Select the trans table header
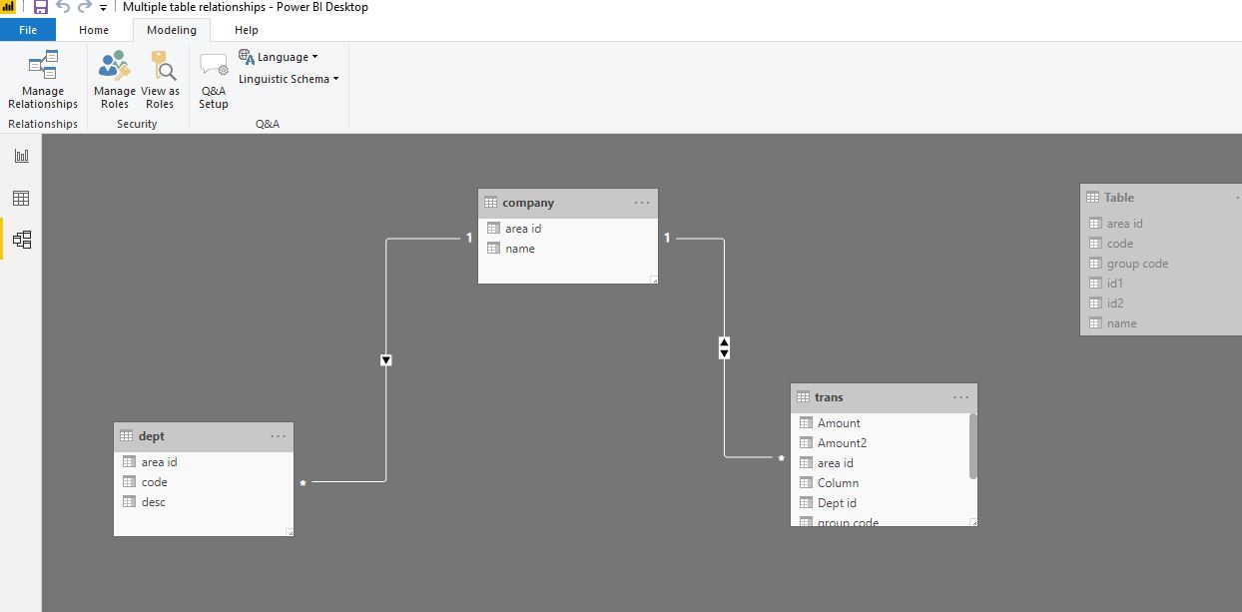 click(884, 397)
